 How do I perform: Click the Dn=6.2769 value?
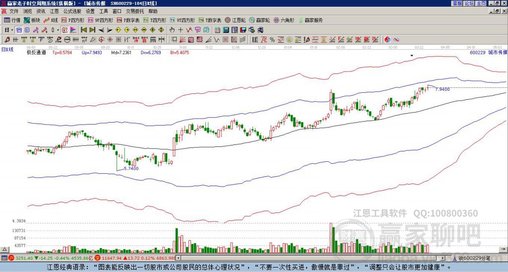coord(151,52)
